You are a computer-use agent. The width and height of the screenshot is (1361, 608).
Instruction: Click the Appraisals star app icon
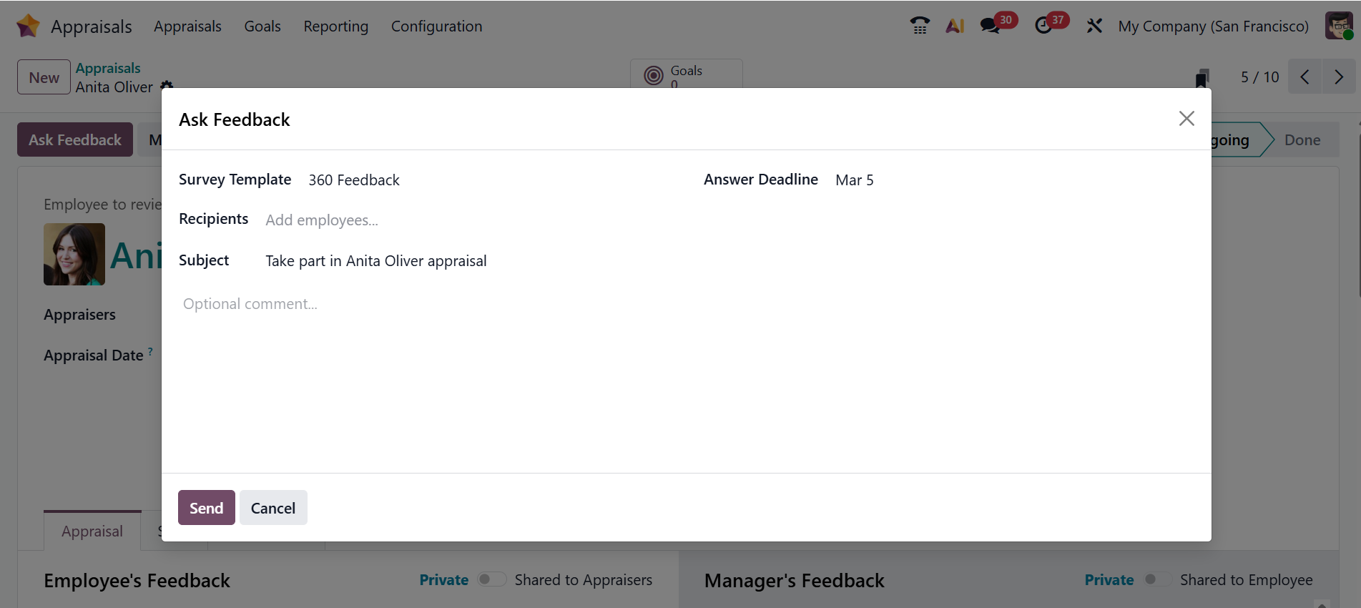[28, 26]
